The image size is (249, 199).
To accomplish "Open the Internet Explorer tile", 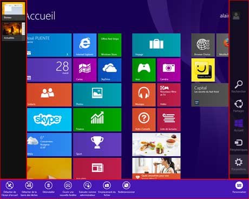I will pyautogui.click(x=85, y=45).
